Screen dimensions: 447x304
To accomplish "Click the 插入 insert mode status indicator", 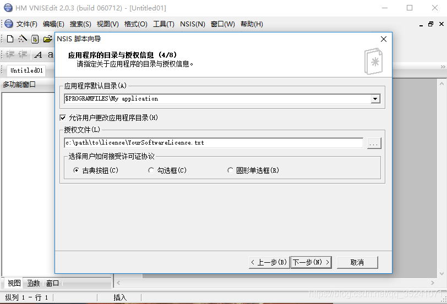I will tap(120, 297).
